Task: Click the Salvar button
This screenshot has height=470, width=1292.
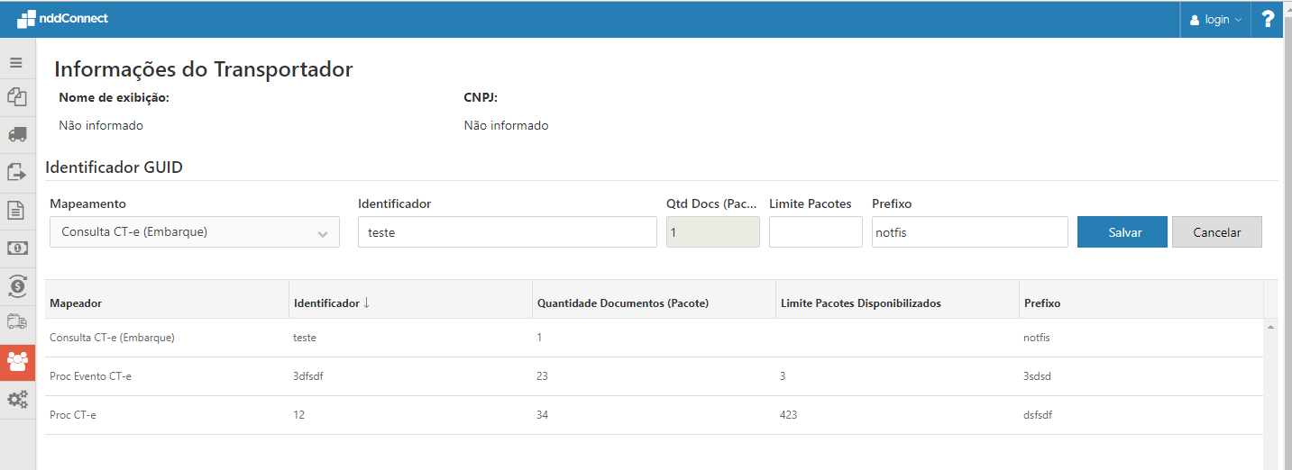Action: tap(1122, 231)
